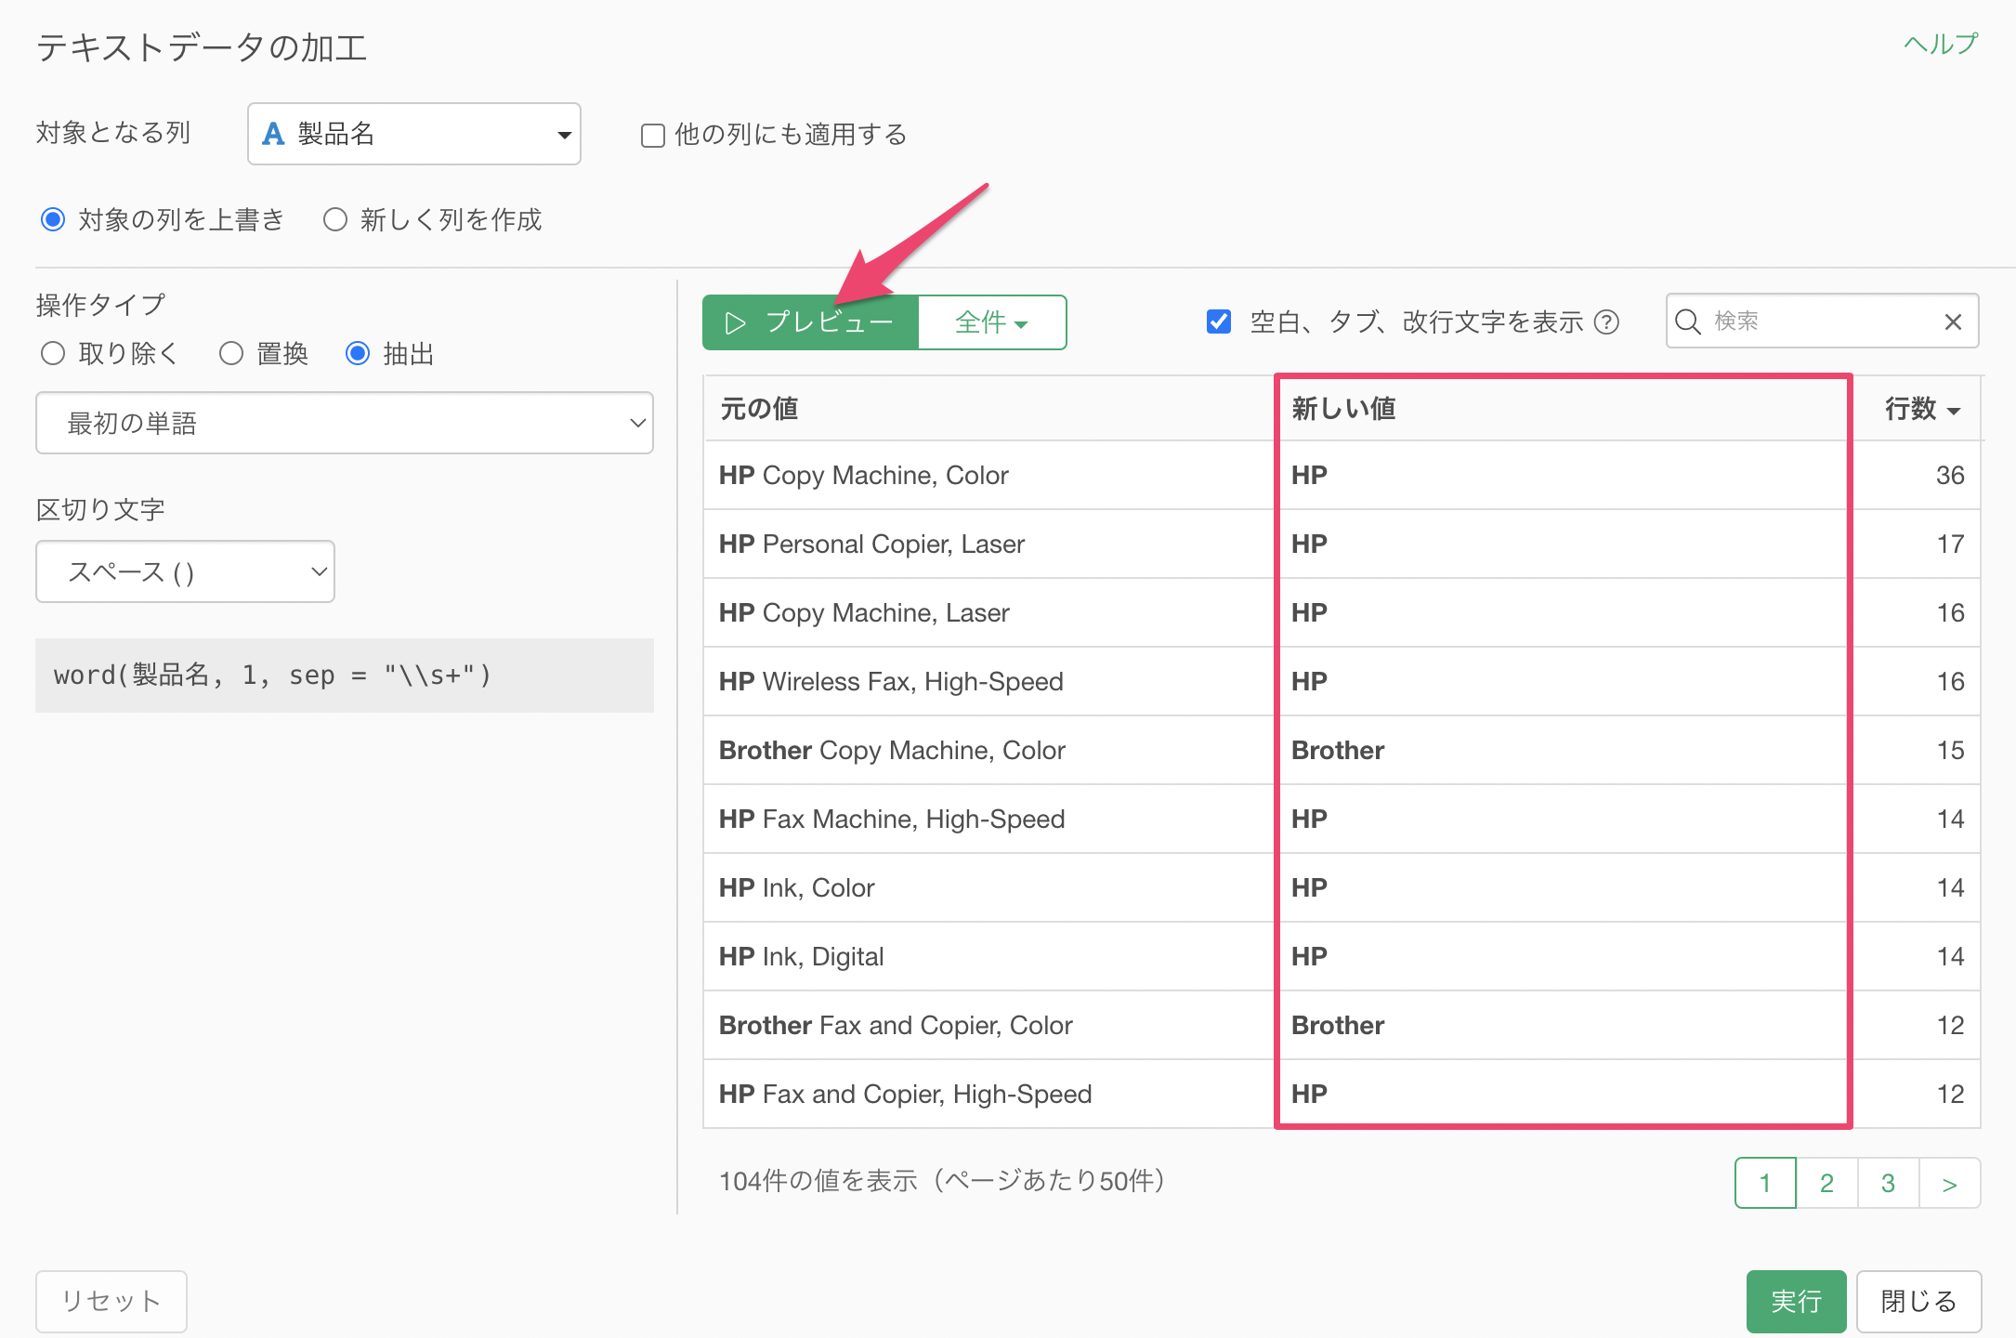Select row 'HP Copy Machine, Color'
This screenshot has width=2016, height=1338.
1342,475
